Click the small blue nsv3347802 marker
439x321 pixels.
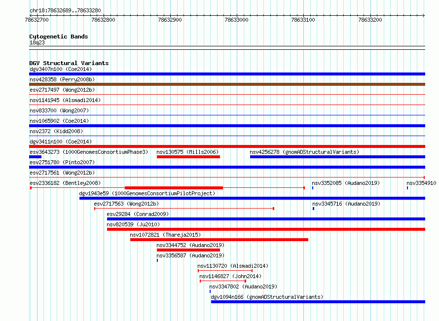(210, 291)
